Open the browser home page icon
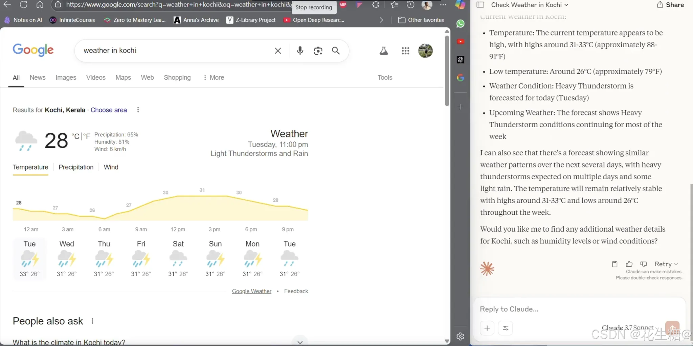This screenshot has width=693, height=346. tap(40, 4)
